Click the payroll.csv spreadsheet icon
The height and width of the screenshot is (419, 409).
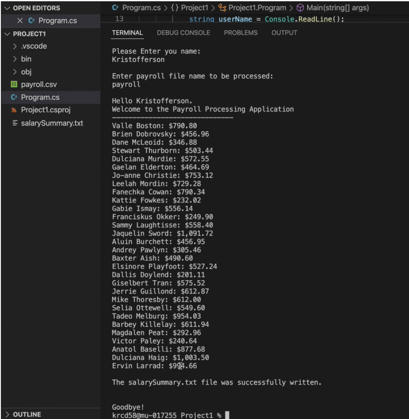point(14,84)
